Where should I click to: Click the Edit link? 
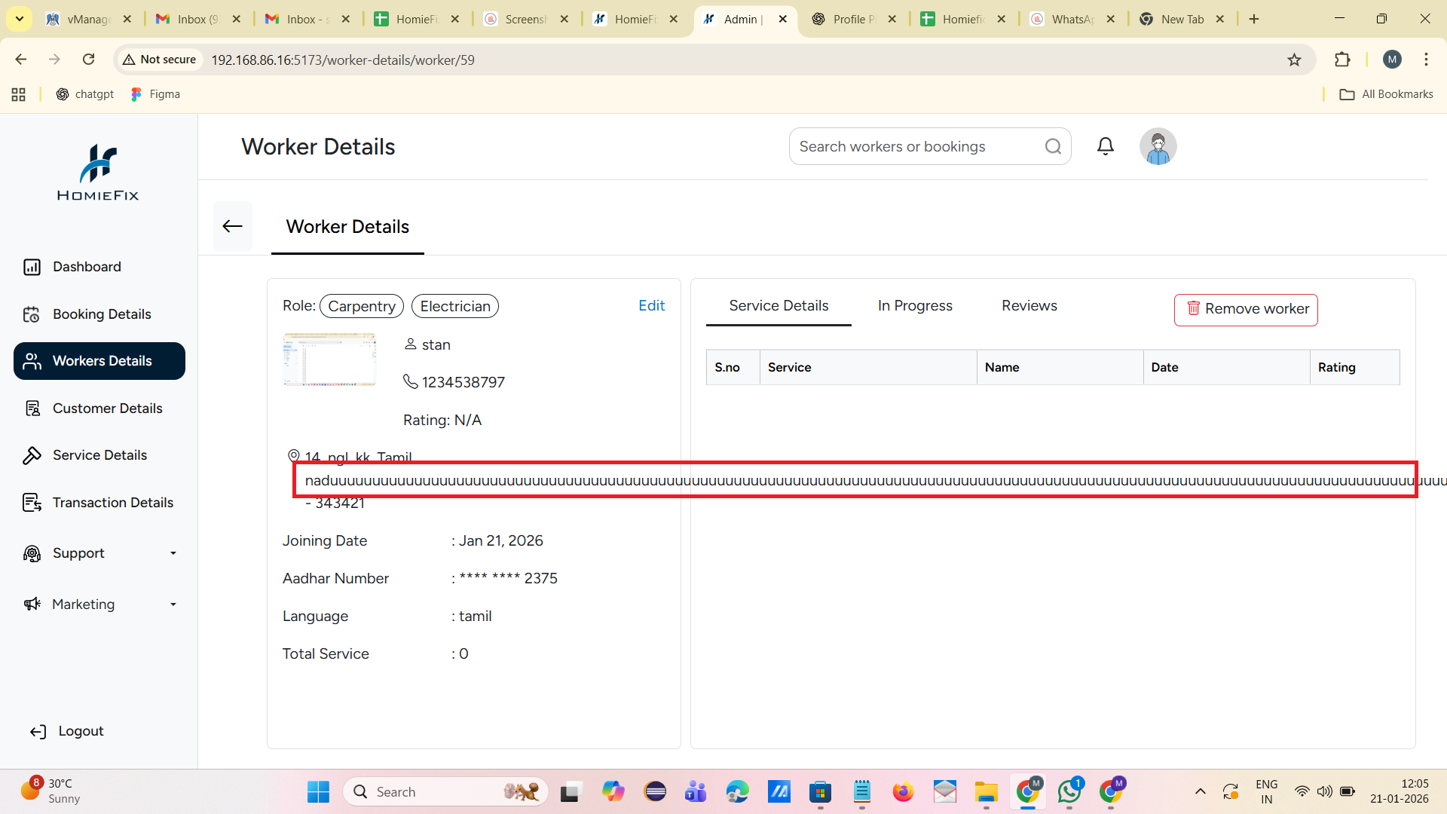651,306
